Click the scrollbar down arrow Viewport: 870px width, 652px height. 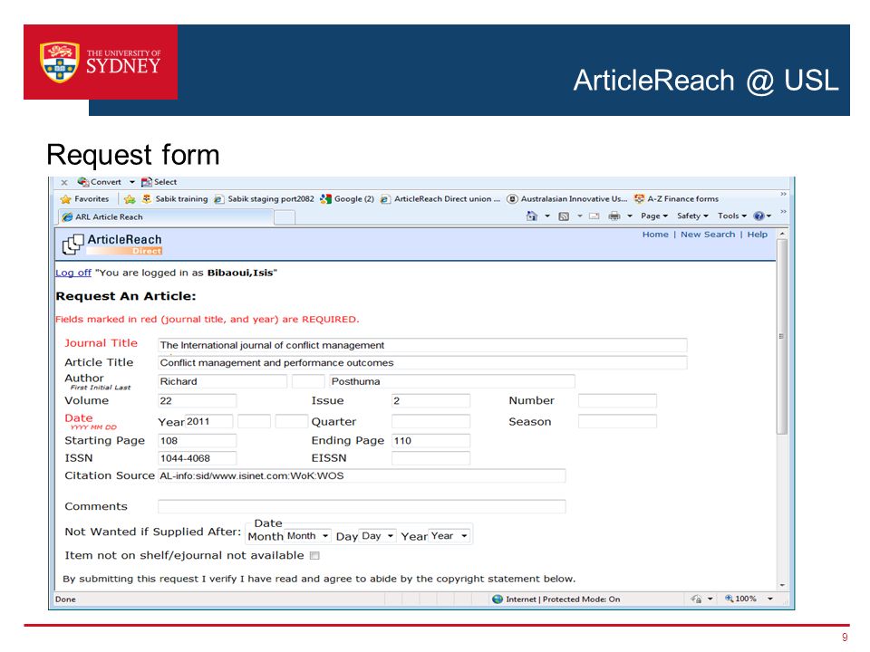[x=782, y=585]
